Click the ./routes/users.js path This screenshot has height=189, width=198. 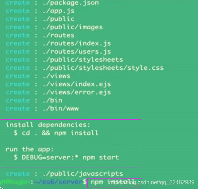coord(77,52)
